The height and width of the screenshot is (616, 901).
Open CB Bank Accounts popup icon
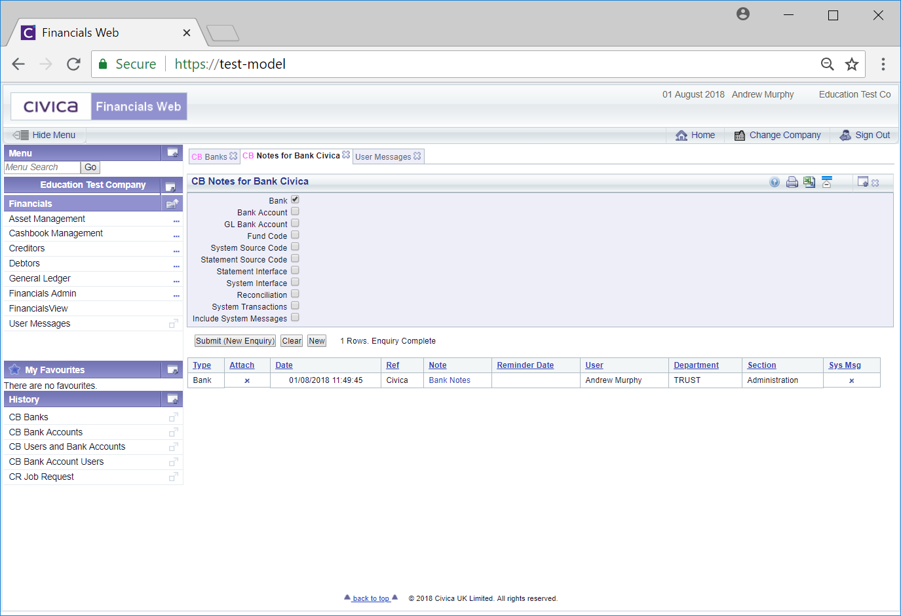pyautogui.click(x=174, y=432)
